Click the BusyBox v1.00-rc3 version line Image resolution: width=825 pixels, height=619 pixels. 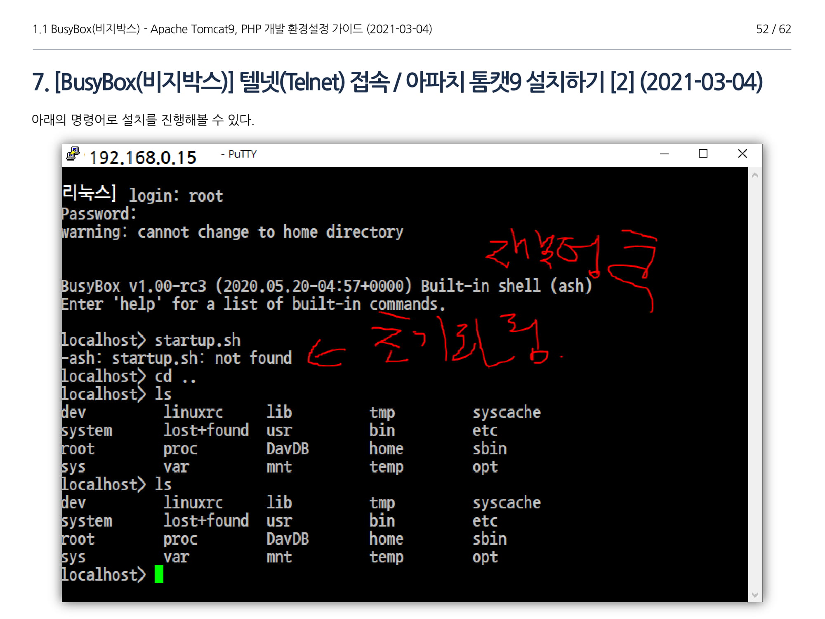click(x=326, y=286)
